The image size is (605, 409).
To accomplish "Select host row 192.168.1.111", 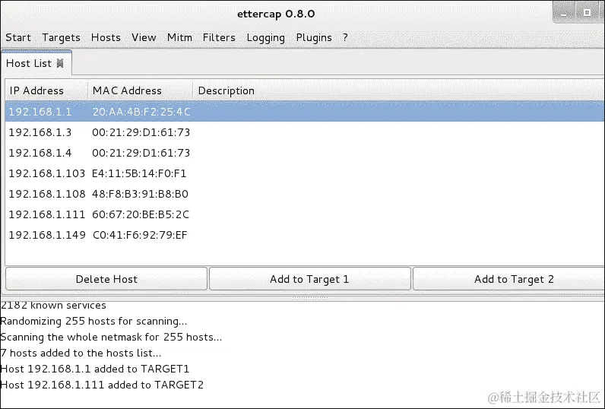I will point(305,214).
